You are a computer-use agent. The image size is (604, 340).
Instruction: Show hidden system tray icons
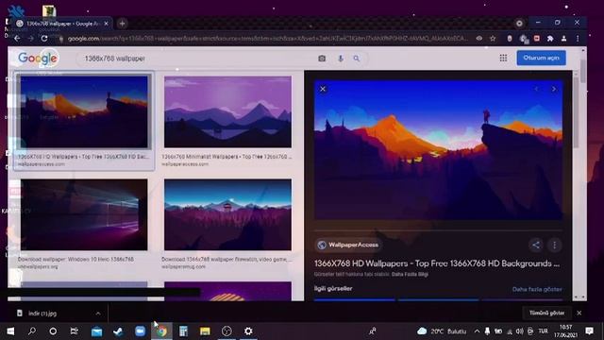pyautogui.click(x=477, y=331)
